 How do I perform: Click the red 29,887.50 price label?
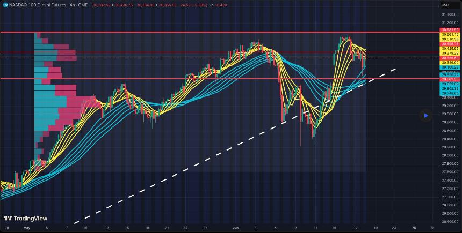pos(449,79)
